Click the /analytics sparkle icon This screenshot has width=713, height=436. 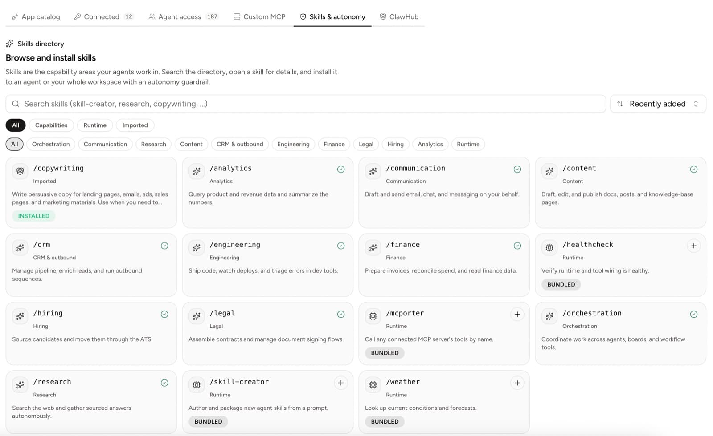tap(197, 171)
